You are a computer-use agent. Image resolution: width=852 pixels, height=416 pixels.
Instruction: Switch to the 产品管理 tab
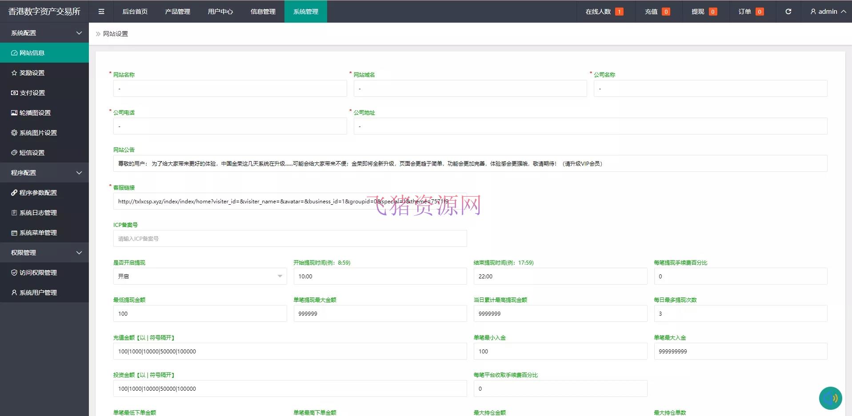[x=177, y=11]
